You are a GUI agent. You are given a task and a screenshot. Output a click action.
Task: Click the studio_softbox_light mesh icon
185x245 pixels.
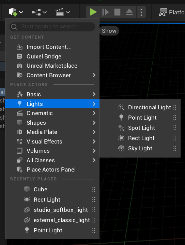tap(27, 210)
